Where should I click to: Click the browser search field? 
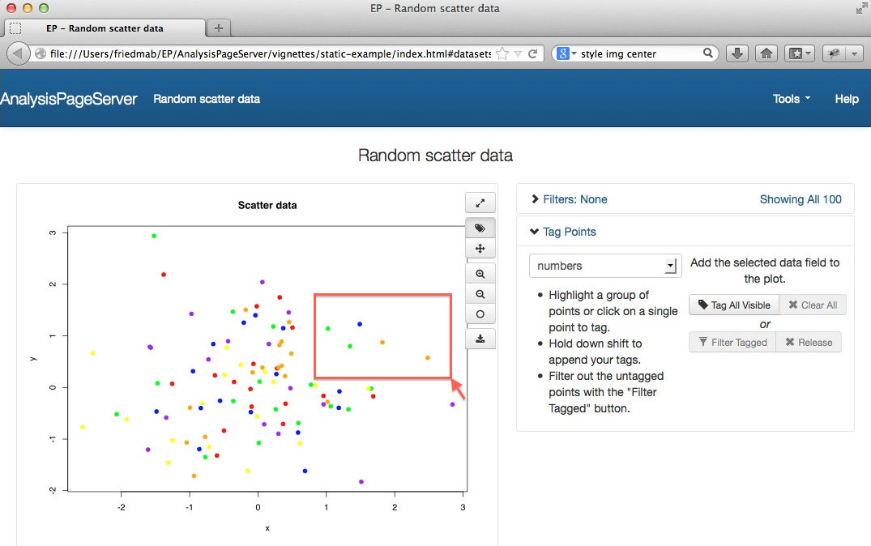coord(640,53)
